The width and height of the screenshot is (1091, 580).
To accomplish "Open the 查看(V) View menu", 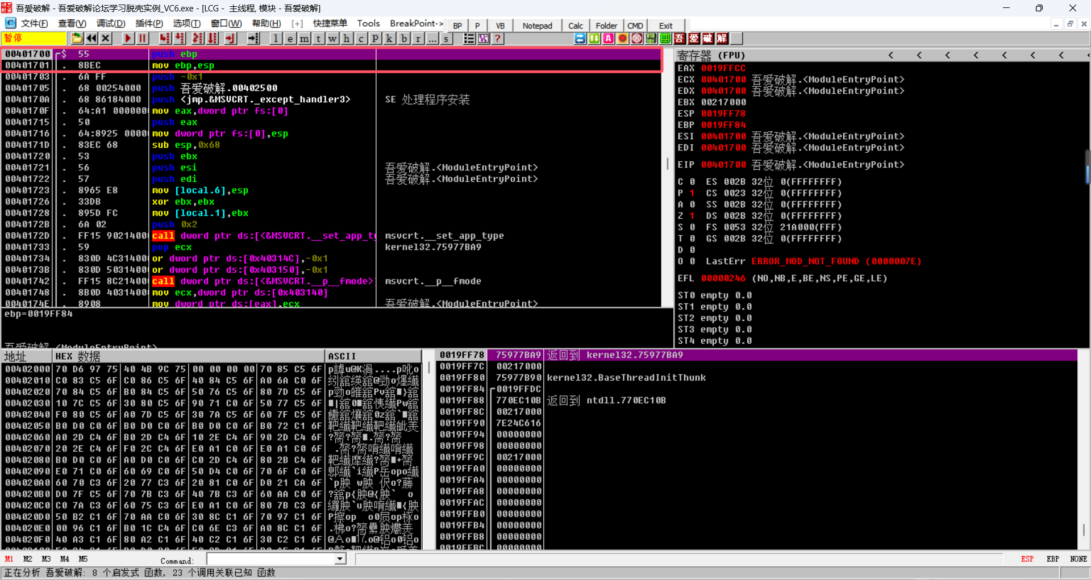I will tap(72, 23).
